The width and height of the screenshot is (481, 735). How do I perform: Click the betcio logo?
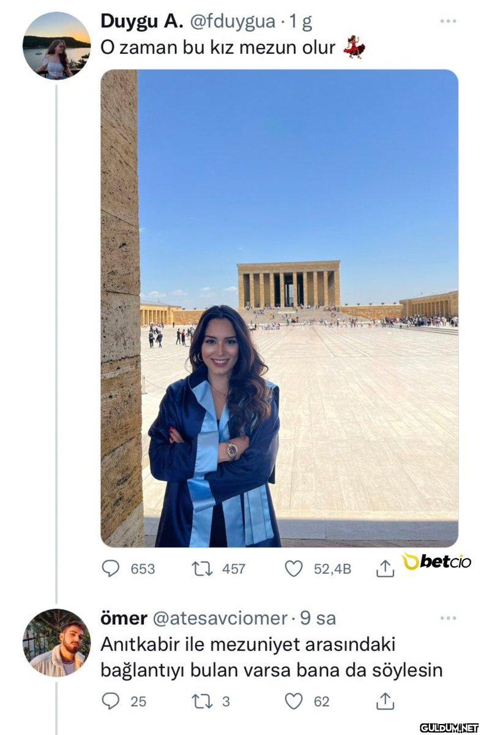(437, 561)
